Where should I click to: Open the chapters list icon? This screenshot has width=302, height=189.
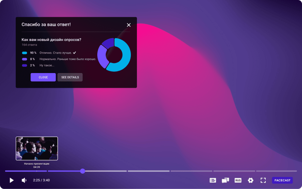click(213, 180)
